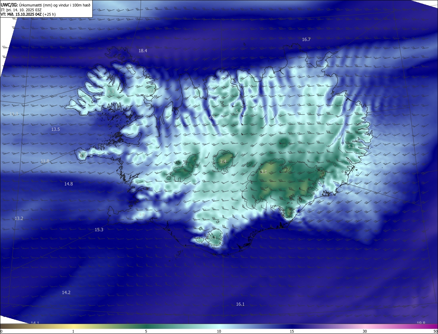Viewport: 438px width, 334px height.
Task: Click the 6.9 value on the Westfjords
Action: click(x=111, y=92)
